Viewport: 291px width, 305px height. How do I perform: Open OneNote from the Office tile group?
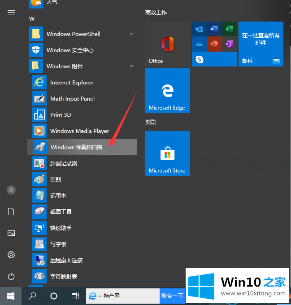(x=229, y=44)
